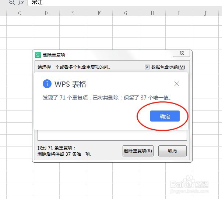This screenshot has height=199, width=222.
Task: Select column I header
Action: [179, 13]
